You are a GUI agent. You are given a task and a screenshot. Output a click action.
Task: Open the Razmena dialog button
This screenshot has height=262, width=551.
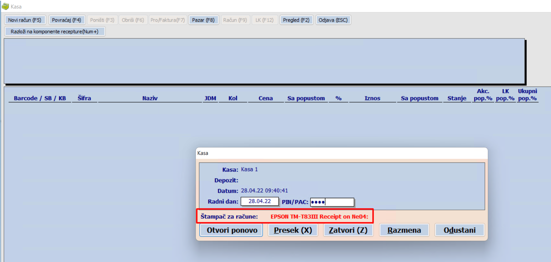point(404,230)
